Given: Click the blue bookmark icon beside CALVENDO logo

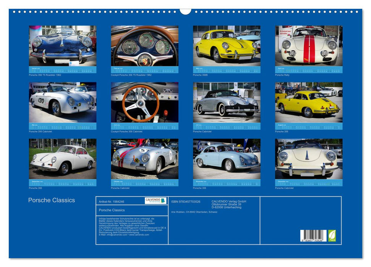Looking at the screenshot, I should pyautogui.click(x=163, y=200).
